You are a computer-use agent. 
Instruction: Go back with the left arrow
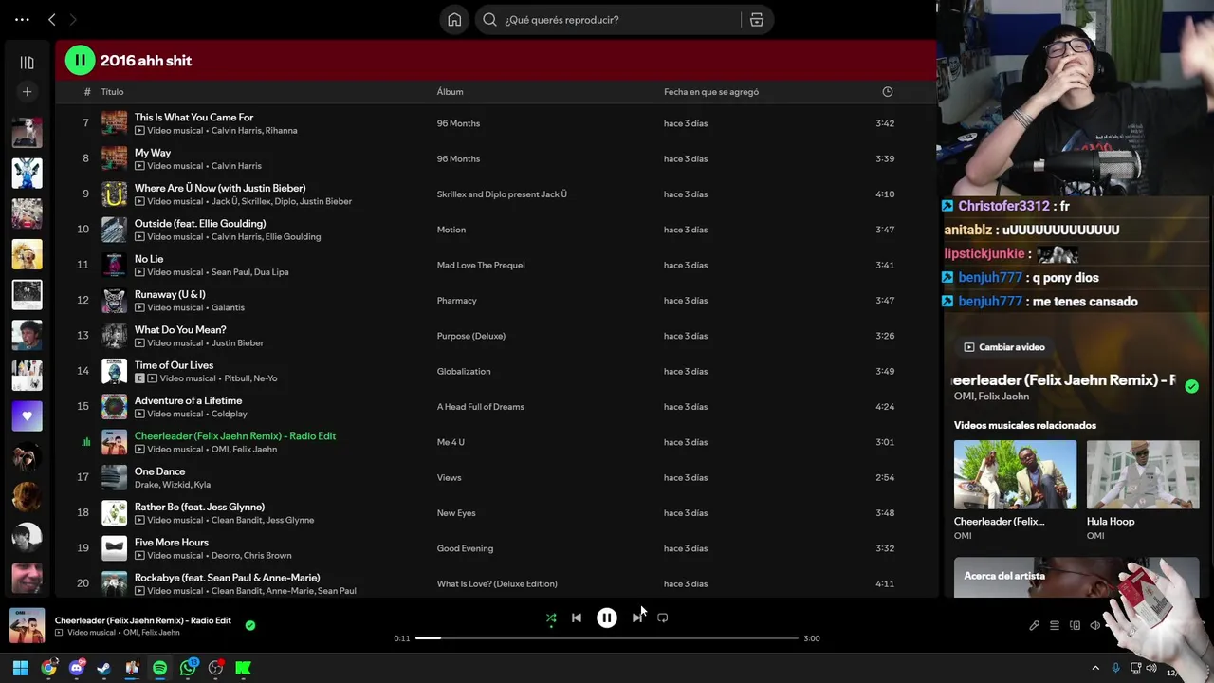52,19
